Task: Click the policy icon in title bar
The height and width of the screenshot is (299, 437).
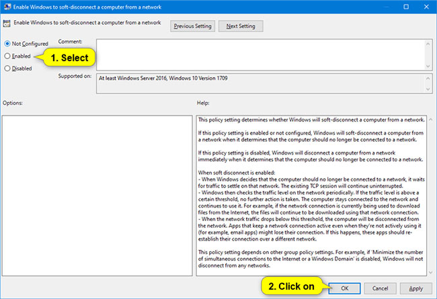Action: [7, 7]
